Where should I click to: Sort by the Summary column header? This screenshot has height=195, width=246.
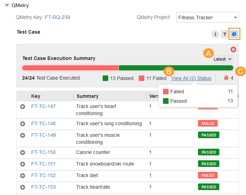tap(87, 96)
